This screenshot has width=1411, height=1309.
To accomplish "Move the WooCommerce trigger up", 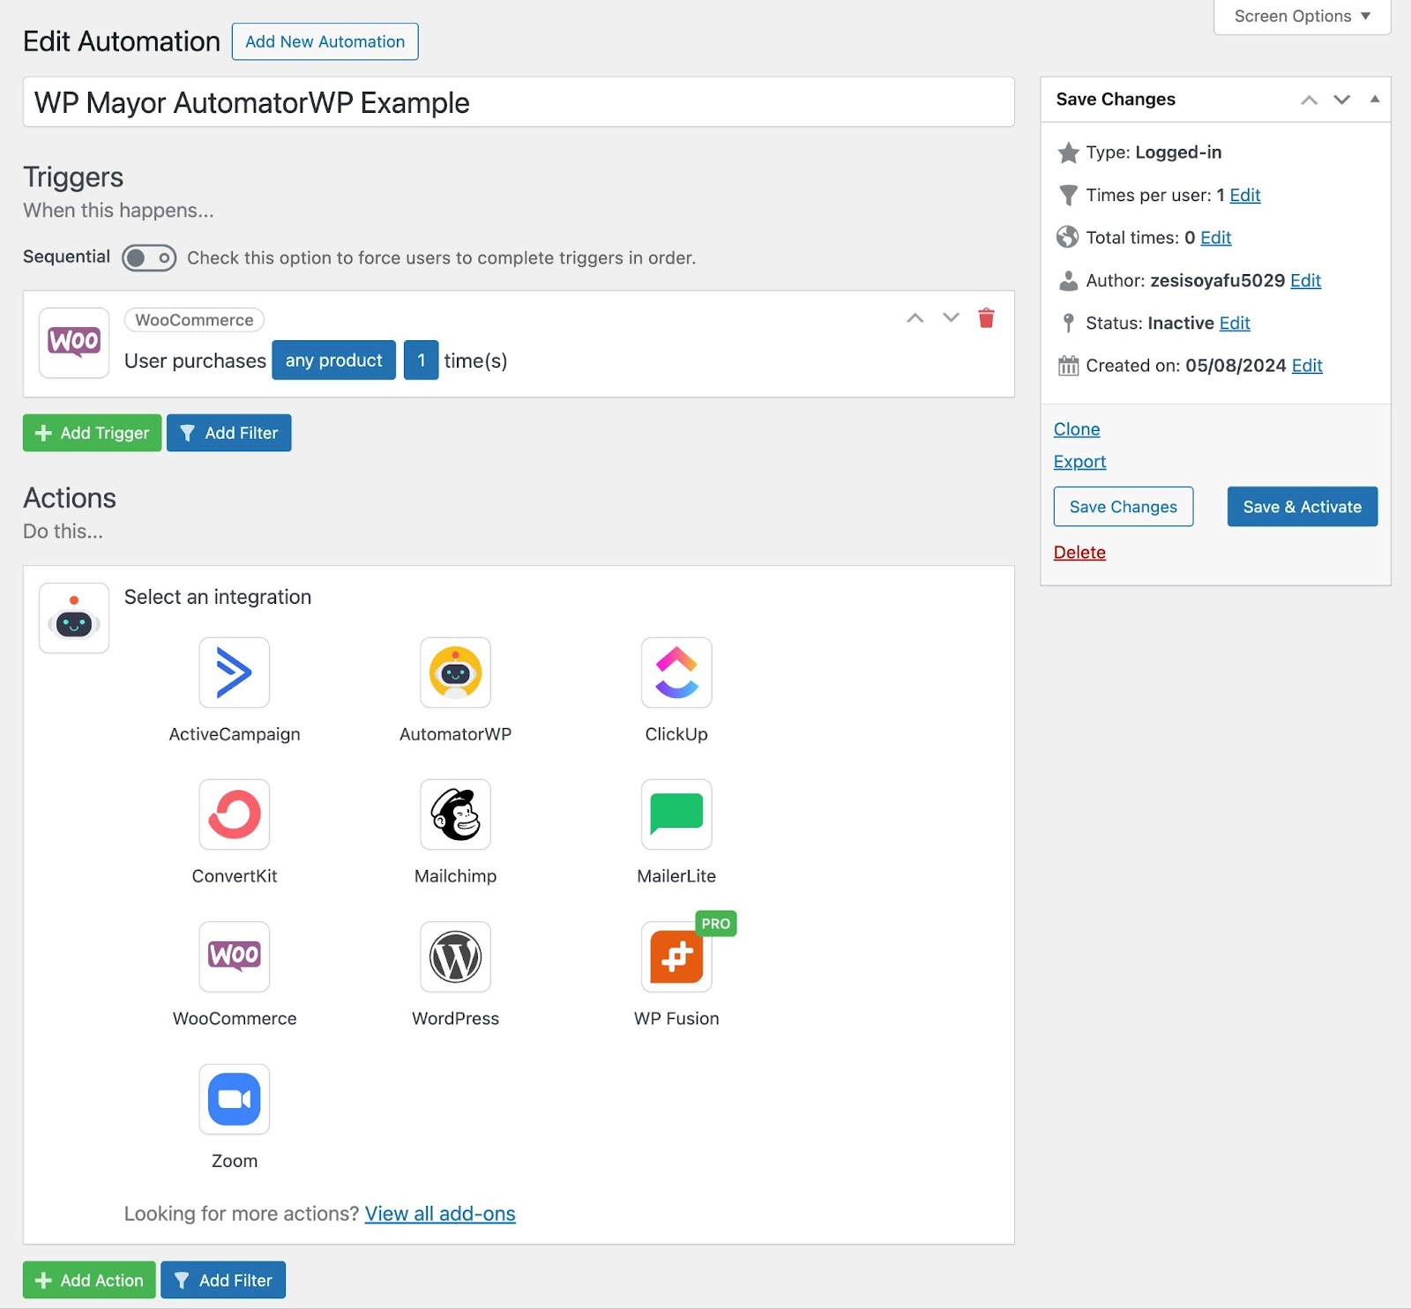I will click(x=915, y=318).
